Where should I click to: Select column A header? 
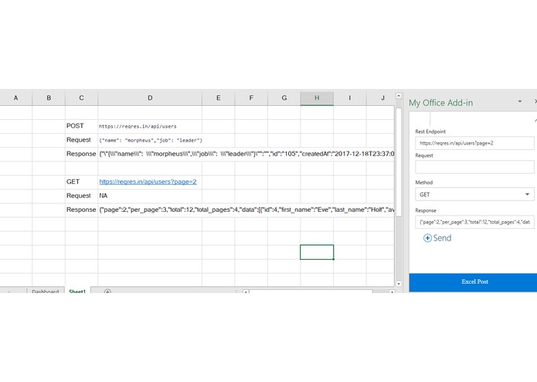pyautogui.click(x=15, y=98)
